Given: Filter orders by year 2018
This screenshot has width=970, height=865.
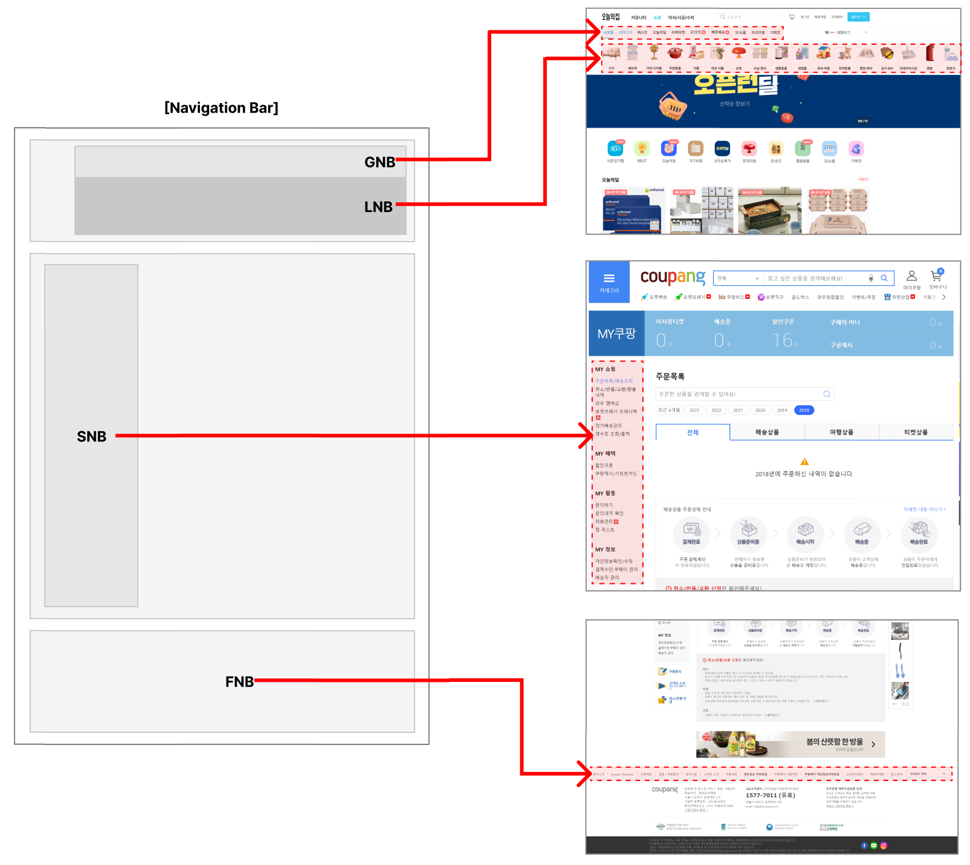Looking at the screenshot, I should pyautogui.click(x=804, y=410).
